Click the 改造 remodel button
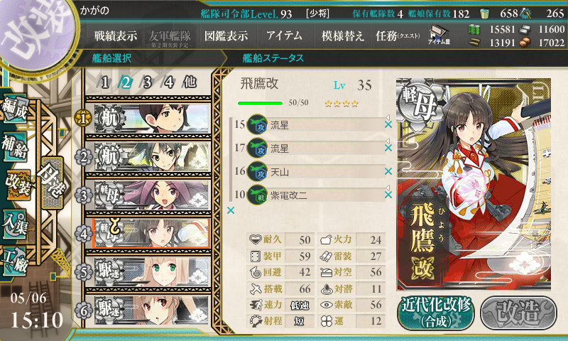 (519, 313)
